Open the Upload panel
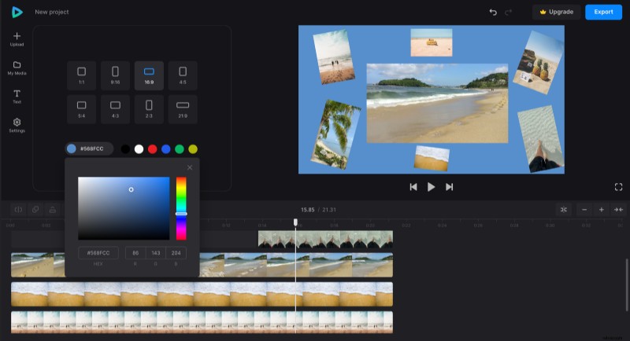 coord(17,39)
